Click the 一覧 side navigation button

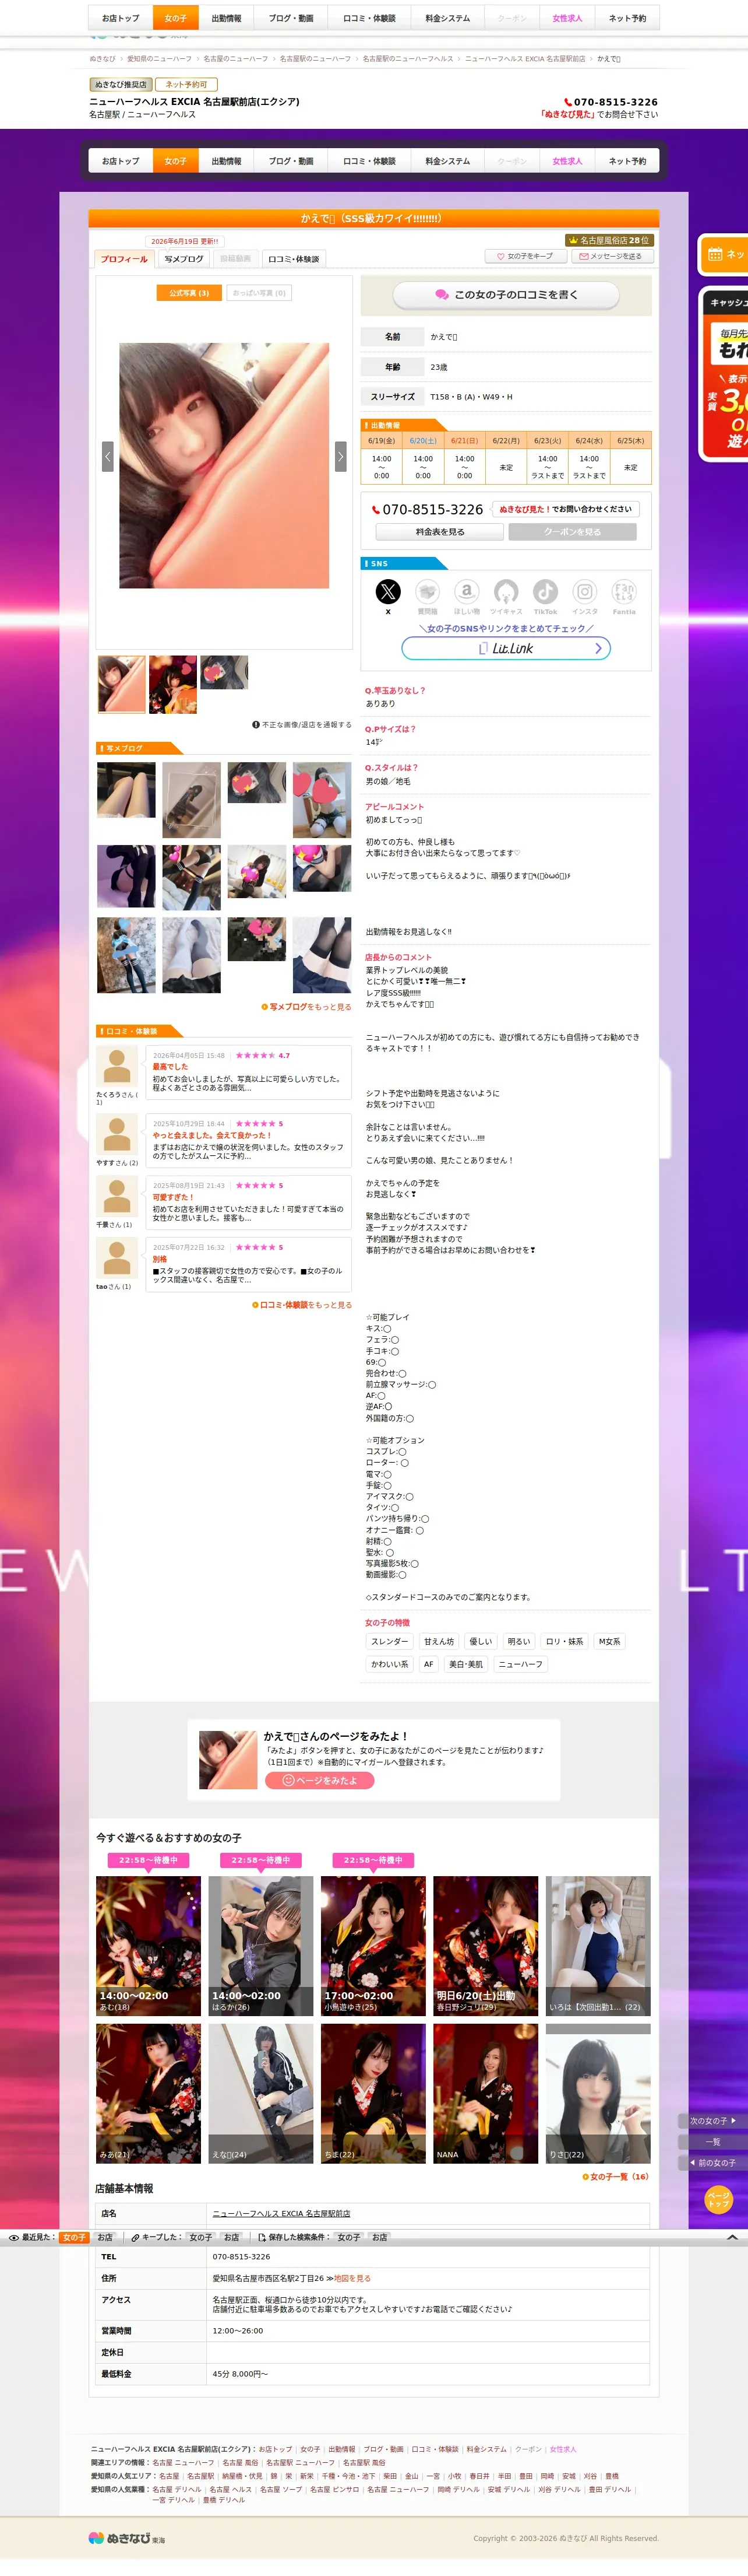pos(712,2142)
